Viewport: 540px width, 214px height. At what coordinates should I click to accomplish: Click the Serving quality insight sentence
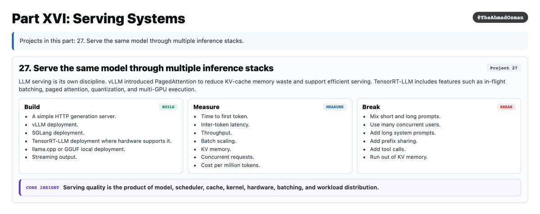click(x=221, y=188)
